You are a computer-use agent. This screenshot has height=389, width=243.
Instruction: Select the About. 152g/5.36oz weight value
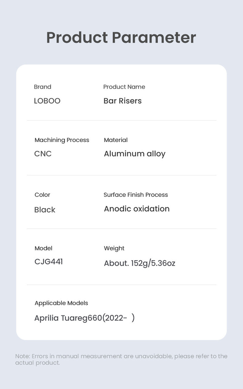139,263
